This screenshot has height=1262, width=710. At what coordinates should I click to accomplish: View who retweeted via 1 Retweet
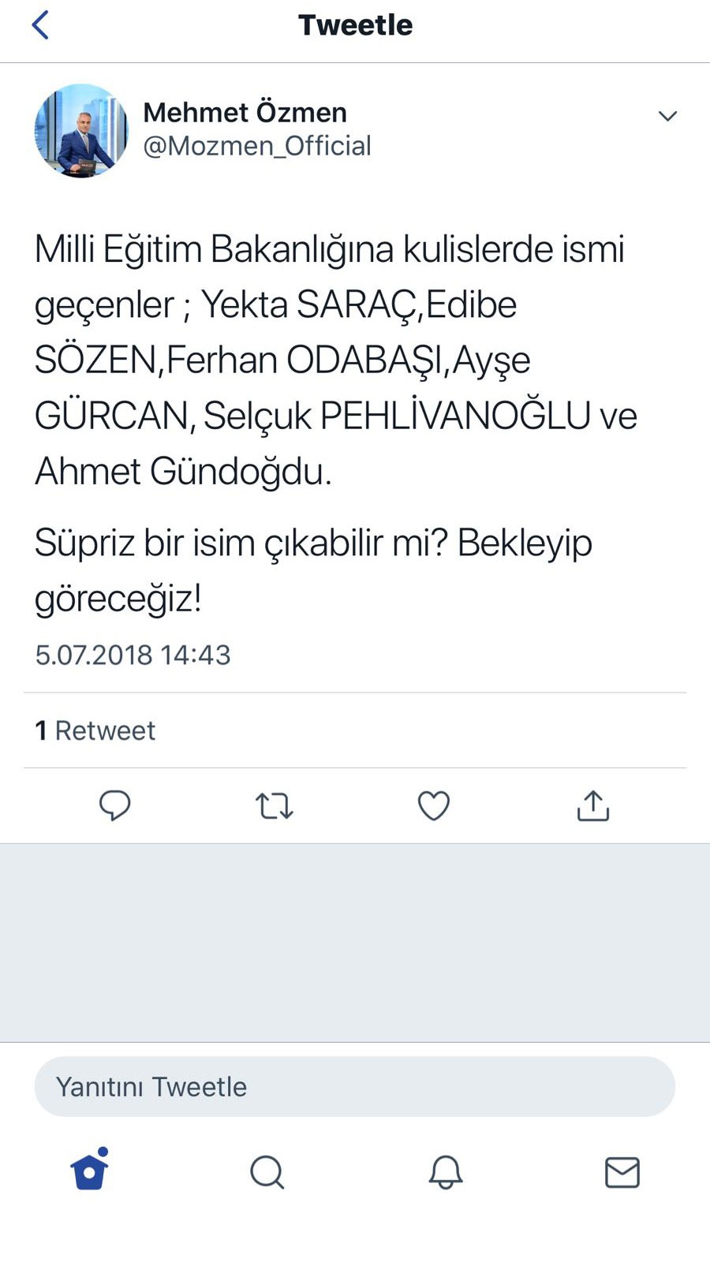[x=95, y=730]
